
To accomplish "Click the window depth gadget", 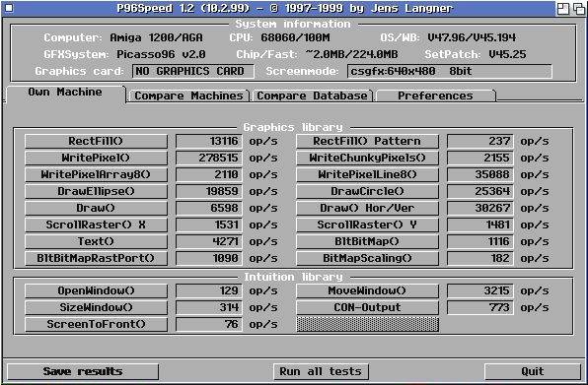I will pyautogui.click(x=578, y=8).
